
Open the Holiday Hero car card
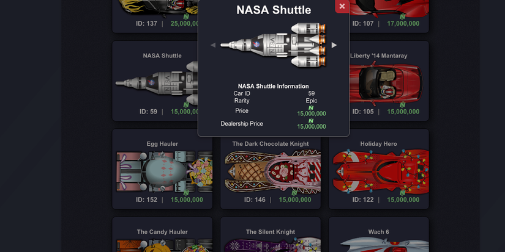click(379, 169)
